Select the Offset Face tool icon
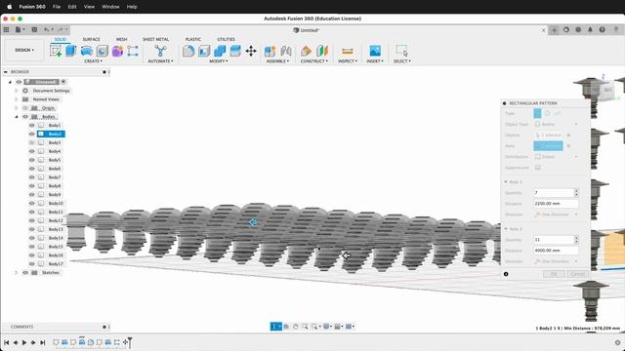This screenshot has height=351, width=625. click(x=235, y=51)
